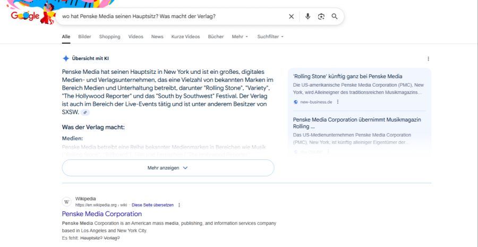
Task: Click the Wikipedia snippet beginning 'Penske Media Corporation is'
Action: pos(169,227)
